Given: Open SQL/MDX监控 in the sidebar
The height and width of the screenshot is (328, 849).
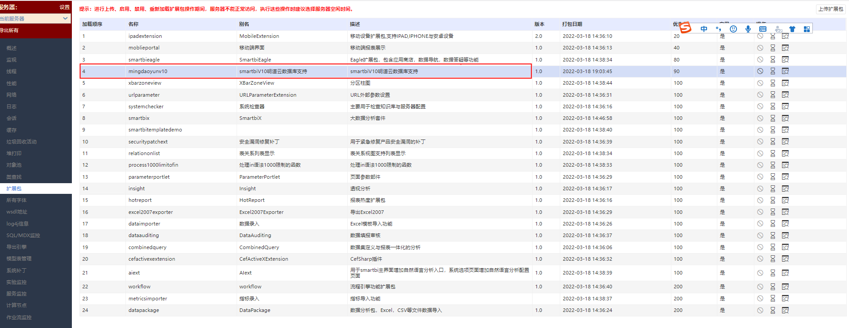Looking at the screenshot, I should point(23,235).
